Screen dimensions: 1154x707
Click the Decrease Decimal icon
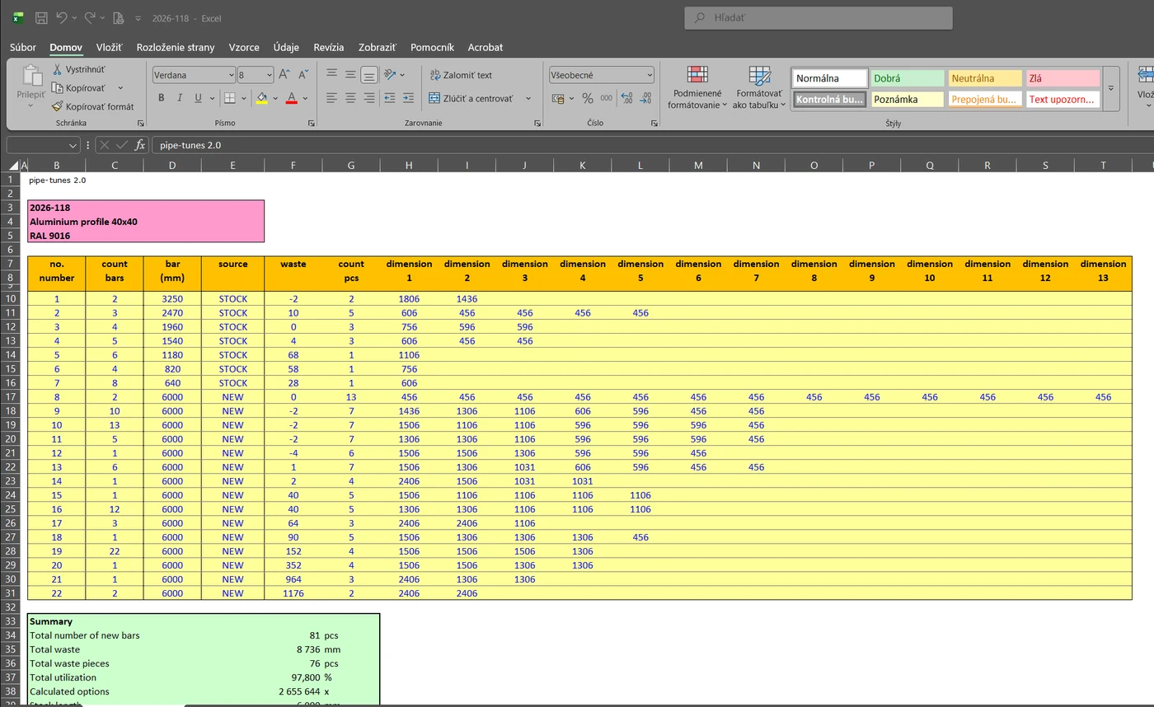tap(645, 98)
